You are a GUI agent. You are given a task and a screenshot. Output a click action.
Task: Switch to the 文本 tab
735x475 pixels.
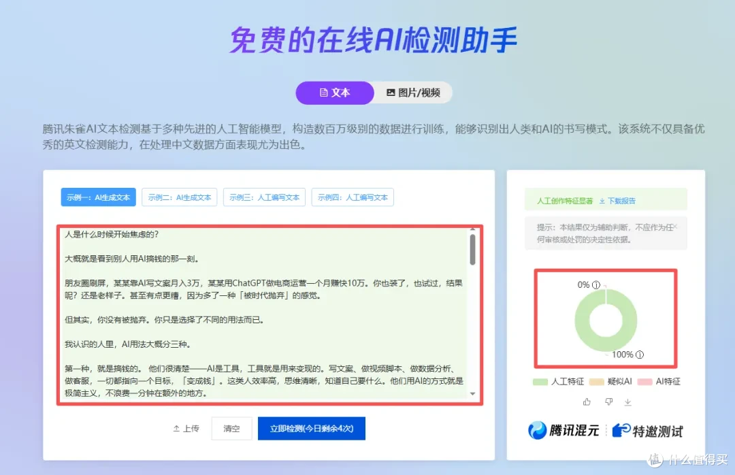pos(335,93)
